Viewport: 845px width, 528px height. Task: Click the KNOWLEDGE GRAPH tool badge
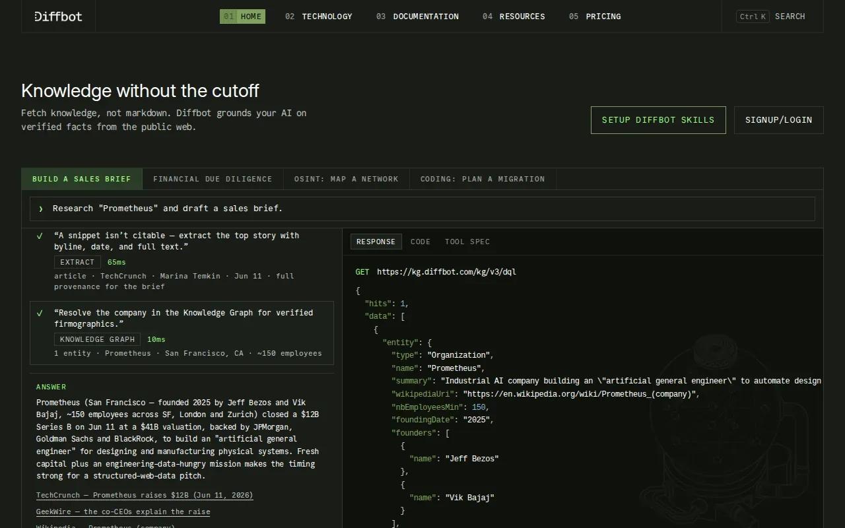click(97, 339)
